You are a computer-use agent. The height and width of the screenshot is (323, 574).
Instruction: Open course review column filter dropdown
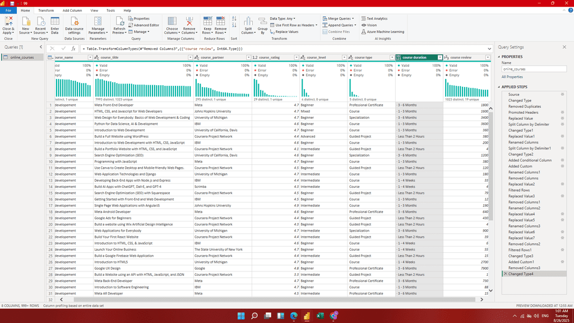488,58
